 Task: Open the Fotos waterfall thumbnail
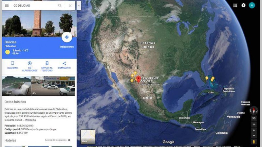coord(16,86)
